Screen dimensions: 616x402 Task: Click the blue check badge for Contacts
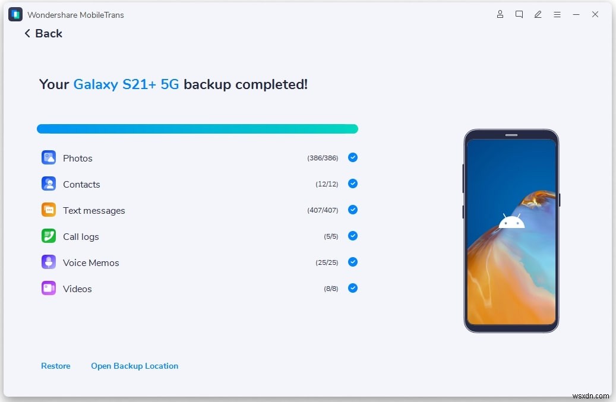(352, 183)
